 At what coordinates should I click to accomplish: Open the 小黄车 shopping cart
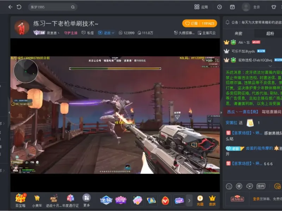click(37, 200)
